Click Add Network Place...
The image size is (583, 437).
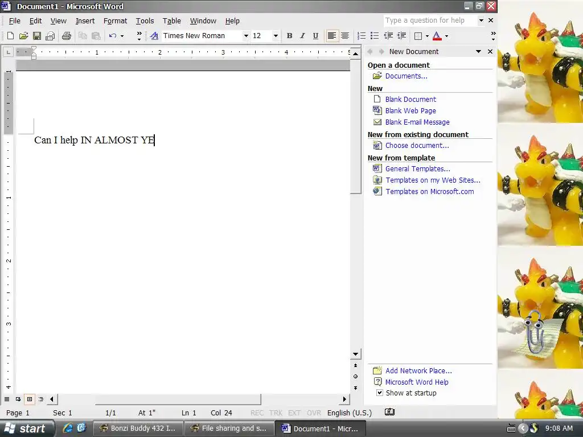(x=418, y=371)
